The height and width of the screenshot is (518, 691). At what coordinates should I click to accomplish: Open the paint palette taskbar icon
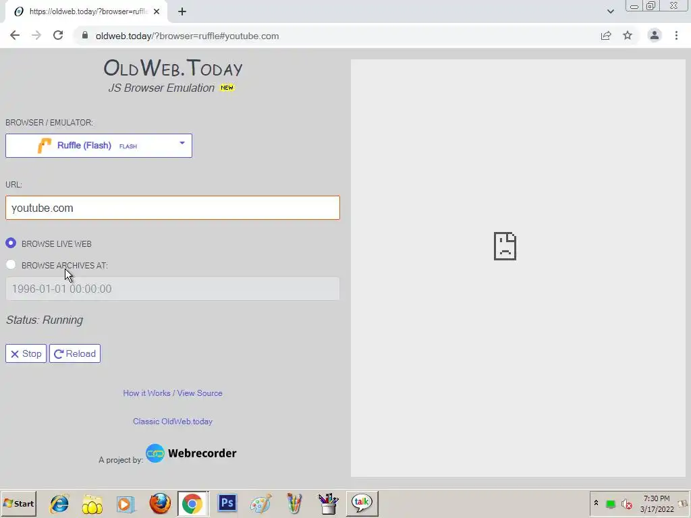pos(261,504)
